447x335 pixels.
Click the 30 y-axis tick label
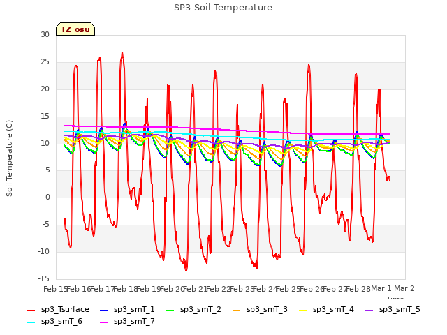(45, 34)
